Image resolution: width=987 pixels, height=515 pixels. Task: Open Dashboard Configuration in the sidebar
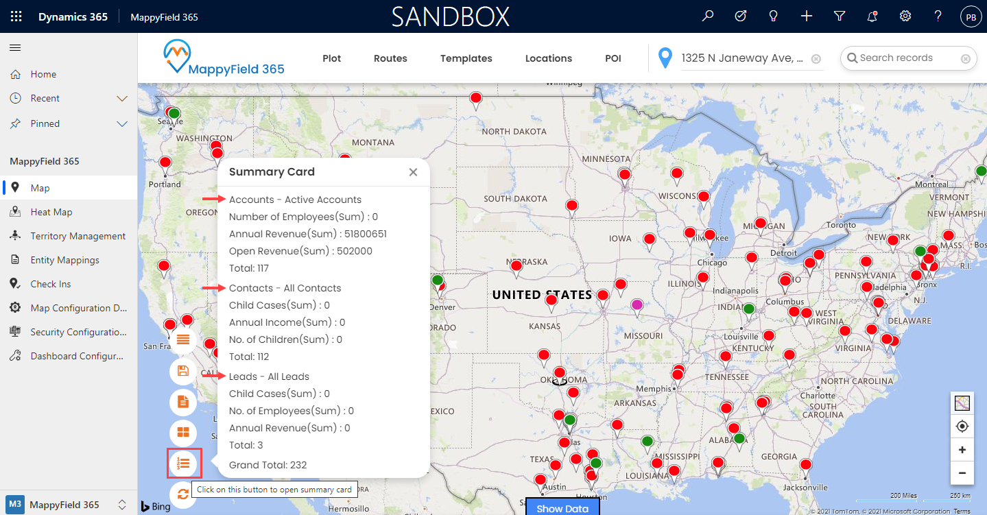point(69,356)
